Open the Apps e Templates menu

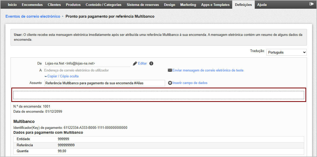click(x=215, y=5)
